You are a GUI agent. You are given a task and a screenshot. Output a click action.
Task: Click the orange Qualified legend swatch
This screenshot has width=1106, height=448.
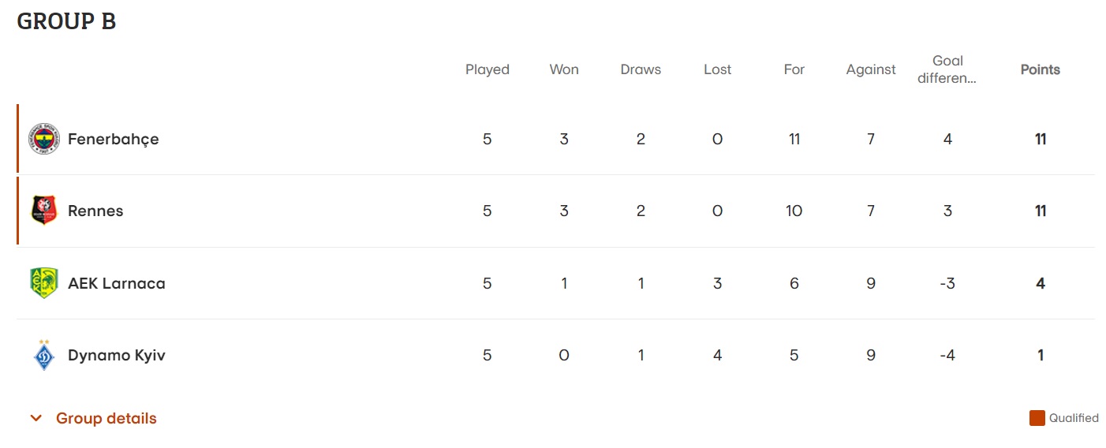[x=1037, y=418]
